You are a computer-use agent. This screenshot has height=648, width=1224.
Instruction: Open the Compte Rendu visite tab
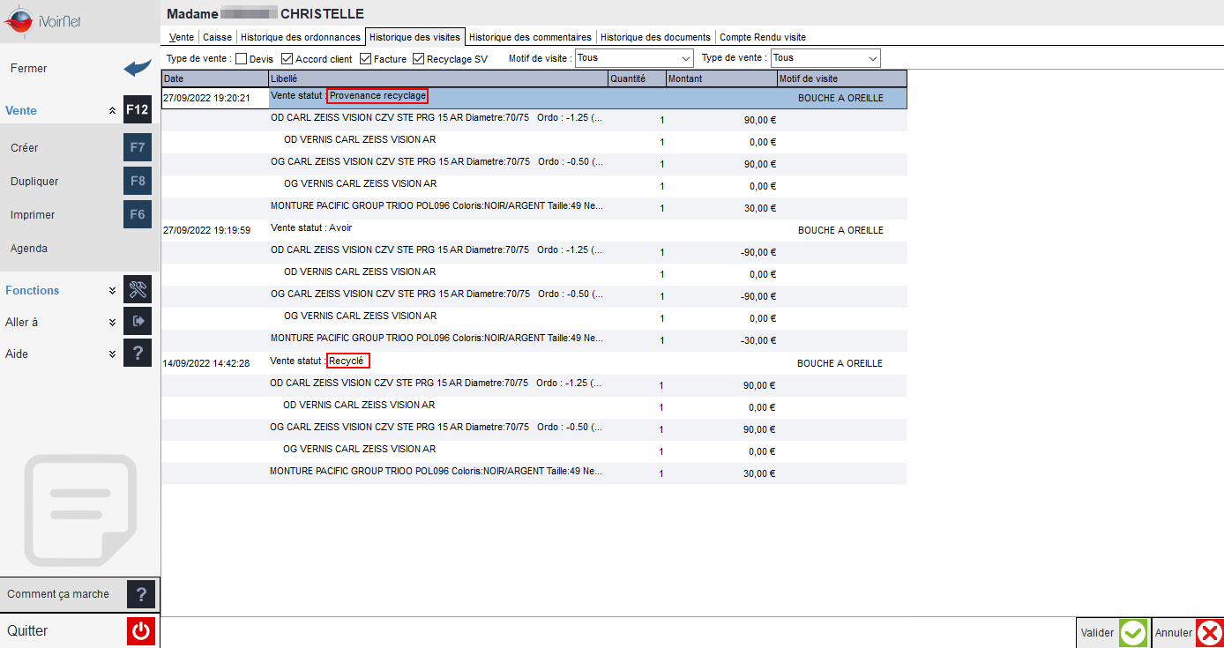pos(763,37)
